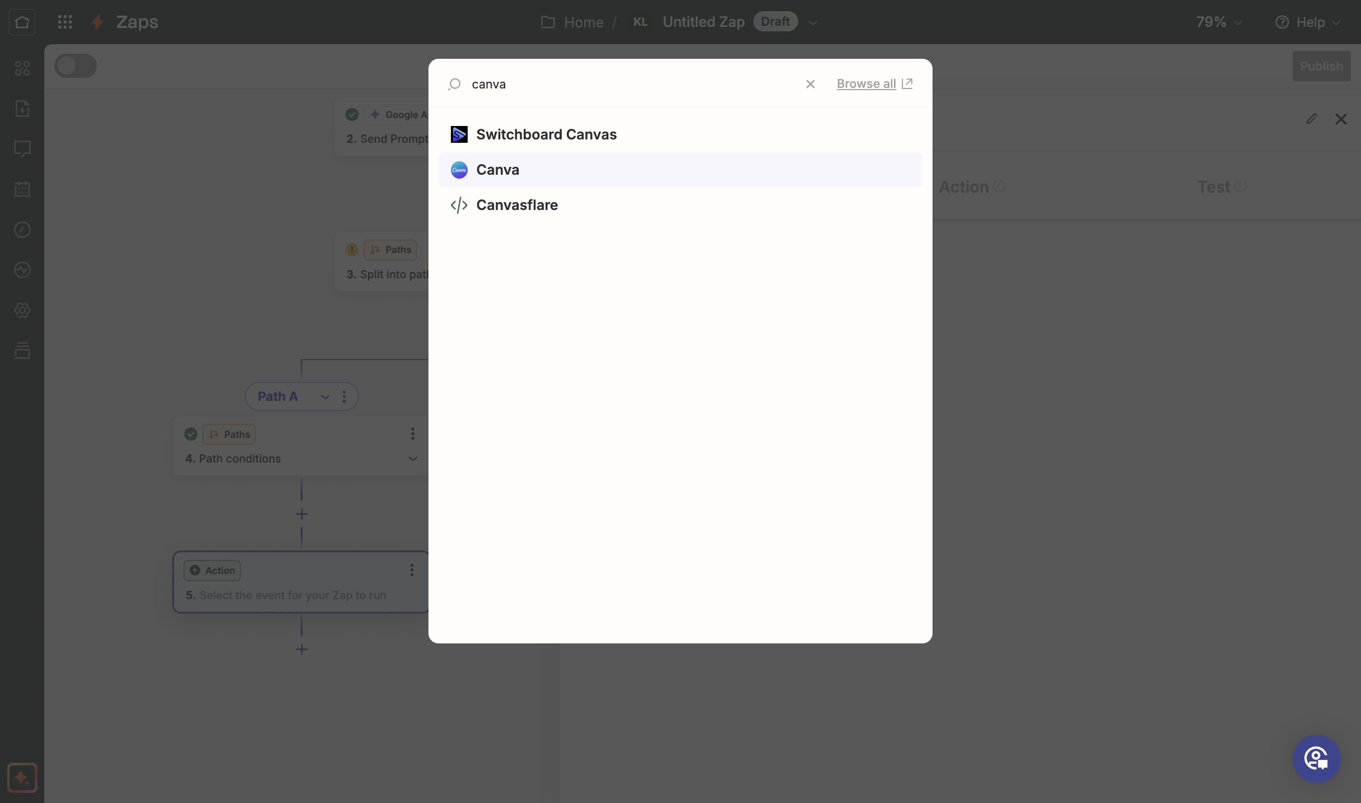Viewport: 1361px width, 803px height.
Task: Open the Zapier home icon
Action: 22,22
